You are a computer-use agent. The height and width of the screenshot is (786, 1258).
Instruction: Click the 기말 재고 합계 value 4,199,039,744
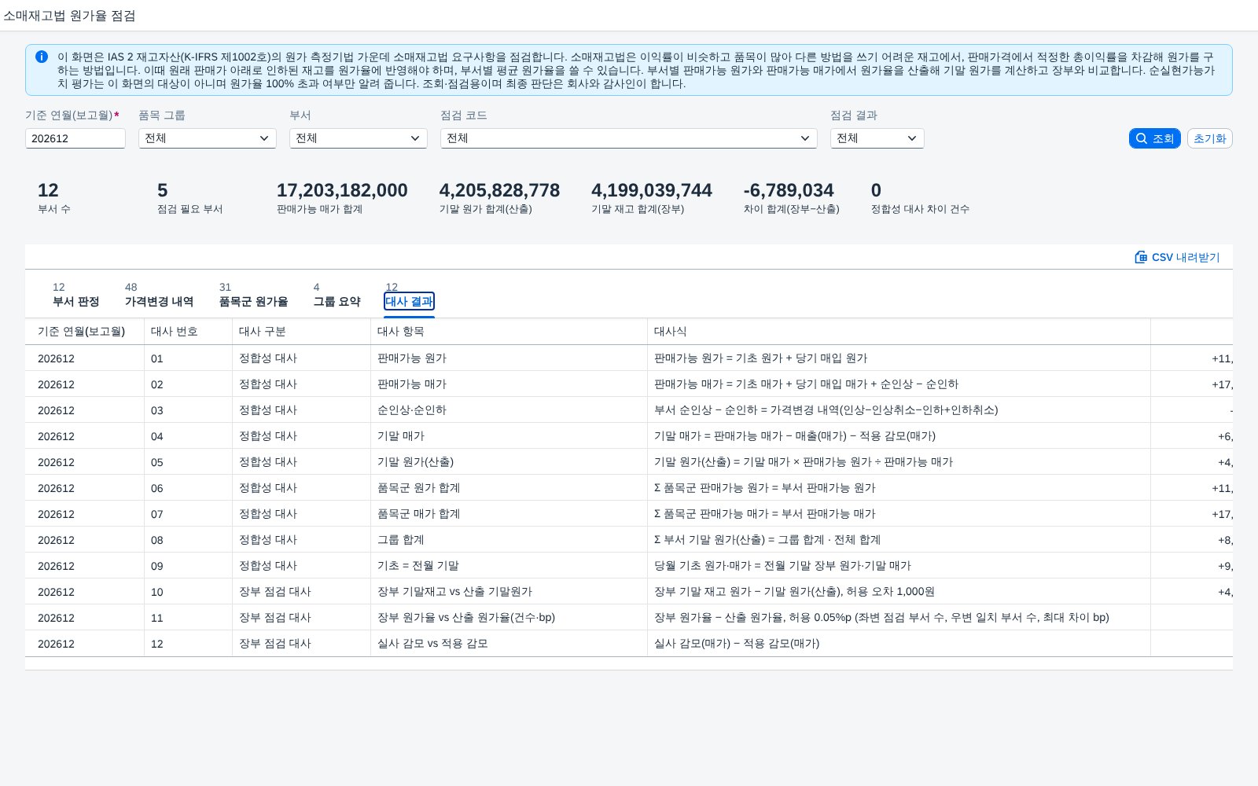tap(652, 190)
